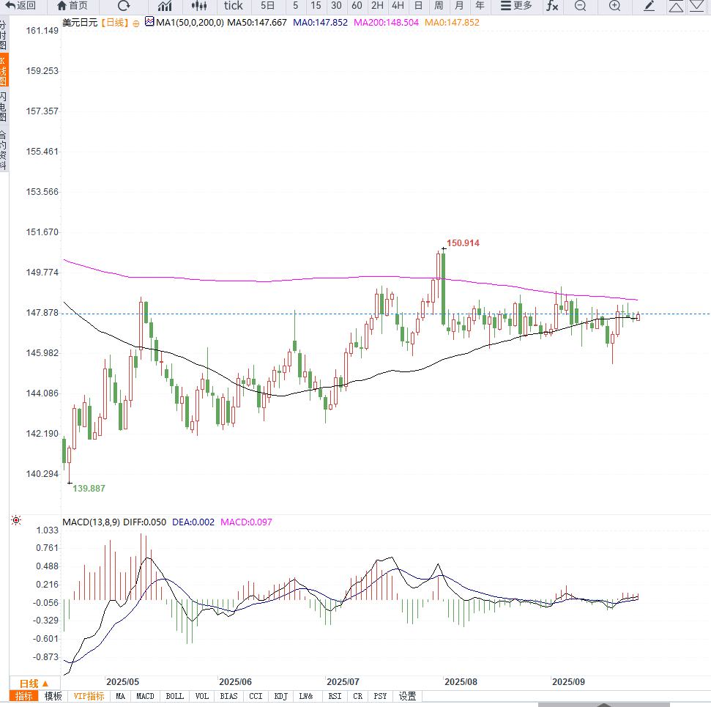
Task: Switch to tick timeframe
Action: [233, 5]
